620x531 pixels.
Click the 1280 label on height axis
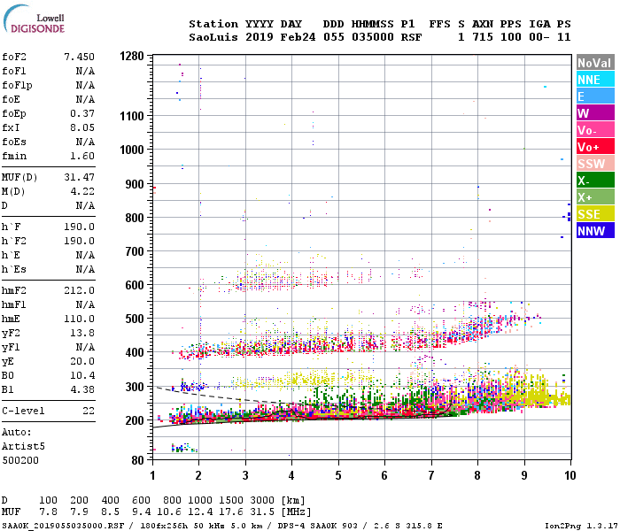[x=132, y=56]
